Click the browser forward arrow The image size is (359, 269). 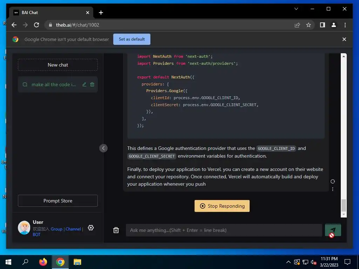(x=25, y=25)
